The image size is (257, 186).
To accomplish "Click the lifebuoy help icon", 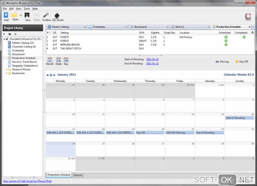I will 248,16.
